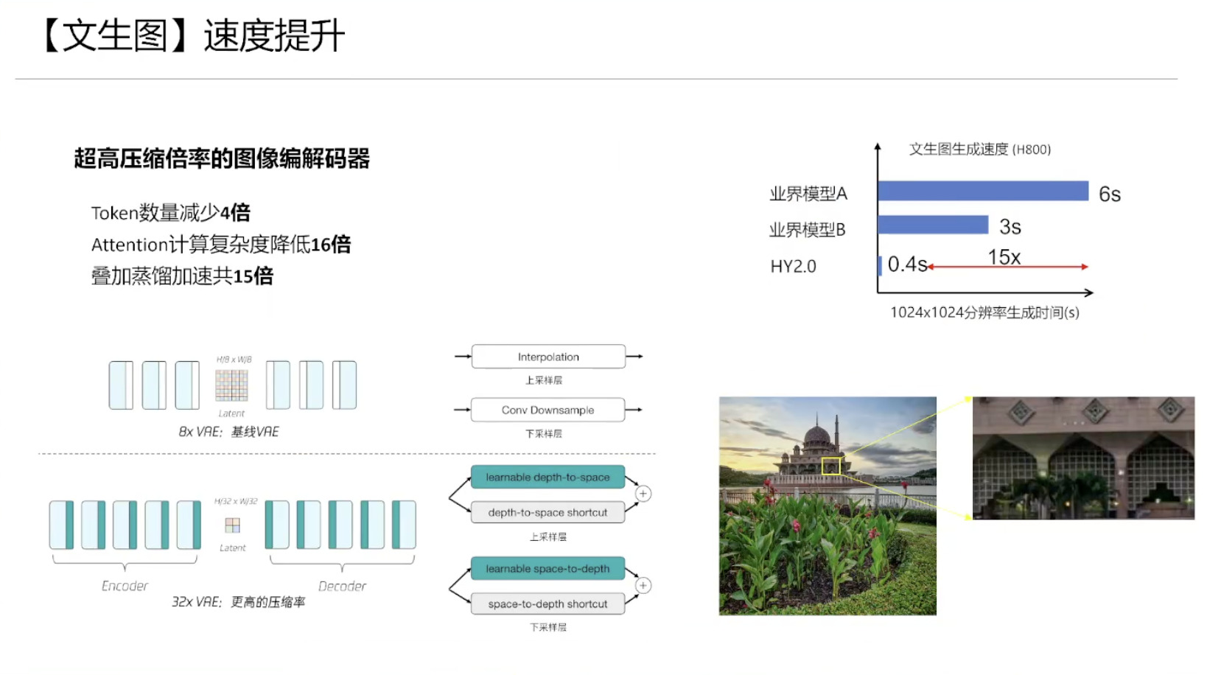Click the Interpolation box
The image size is (1207, 675).
tap(547, 357)
